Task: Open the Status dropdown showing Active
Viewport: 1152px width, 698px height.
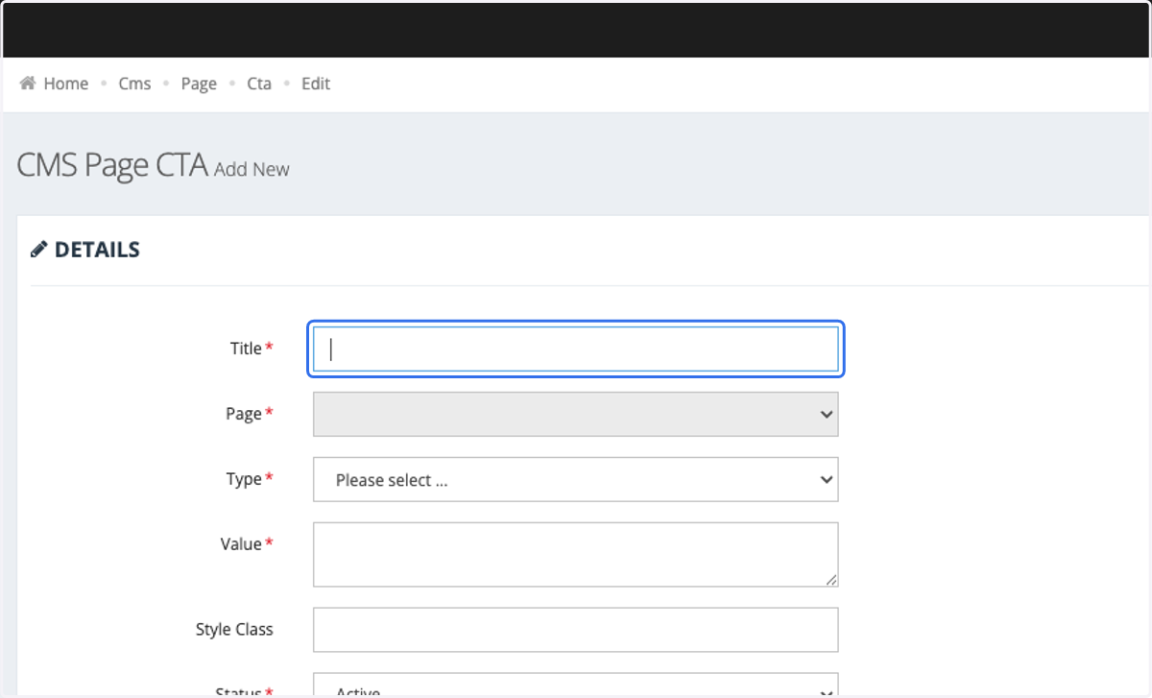Action: (x=576, y=686)
